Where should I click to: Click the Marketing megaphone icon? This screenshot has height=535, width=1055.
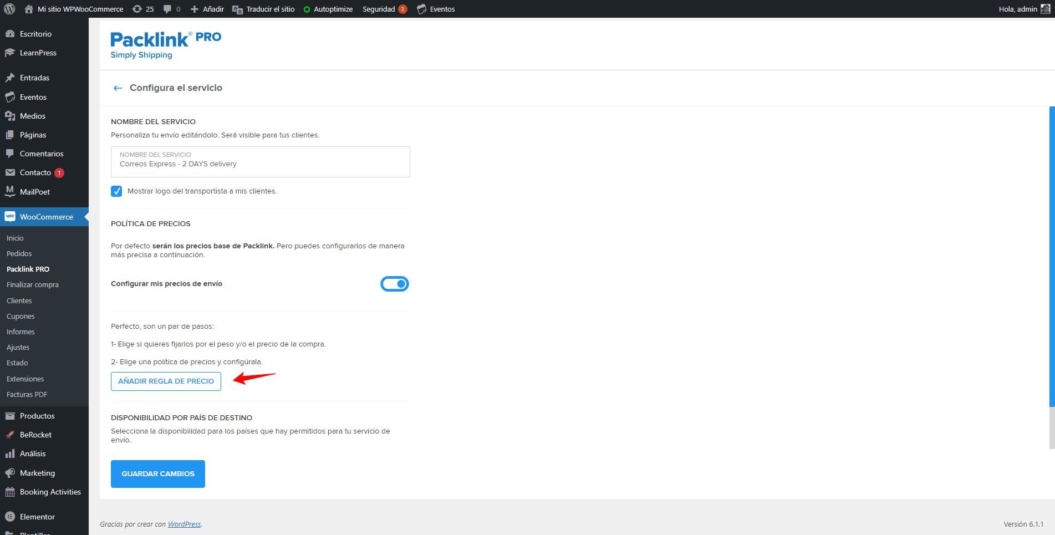click(x=10, y=473)
